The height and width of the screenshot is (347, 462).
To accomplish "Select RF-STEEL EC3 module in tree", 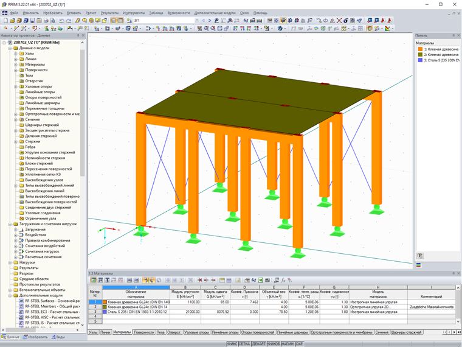I will tap(49, 312).
